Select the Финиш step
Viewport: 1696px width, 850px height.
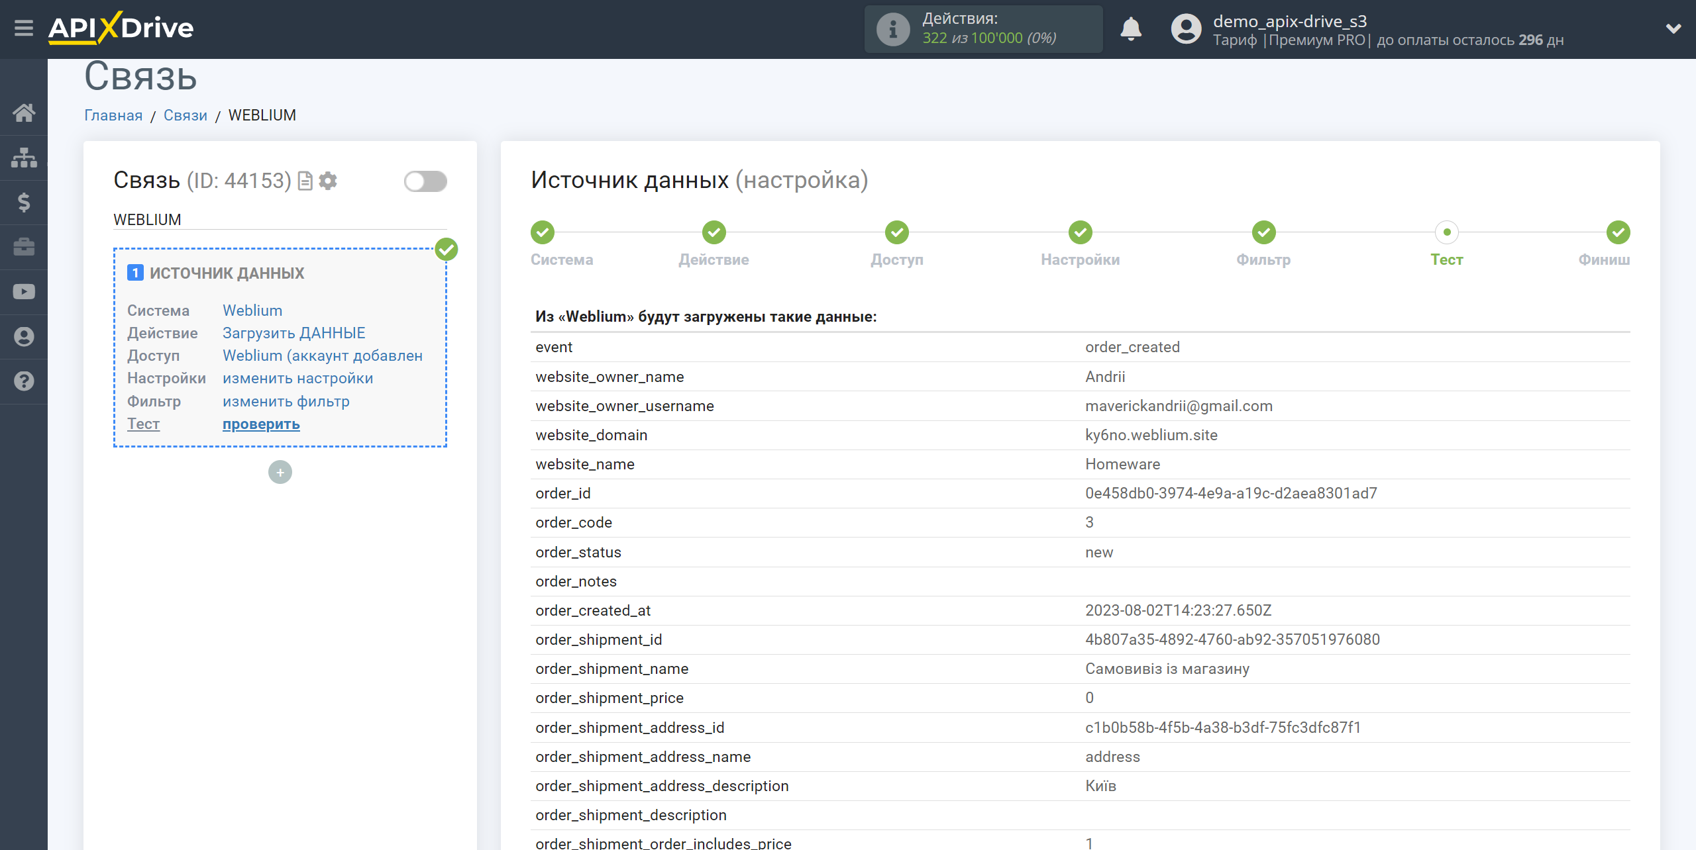[1604, 260]
